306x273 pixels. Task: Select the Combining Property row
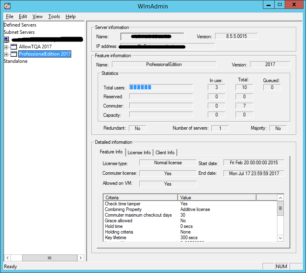pyautogui.click(x=190, y=209)
